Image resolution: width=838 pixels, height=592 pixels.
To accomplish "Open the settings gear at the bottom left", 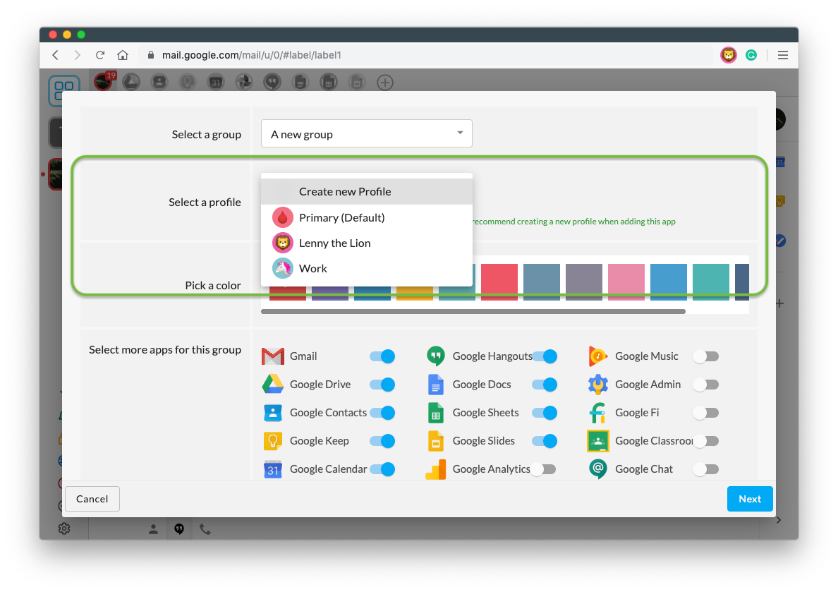I will pos(64,528).
